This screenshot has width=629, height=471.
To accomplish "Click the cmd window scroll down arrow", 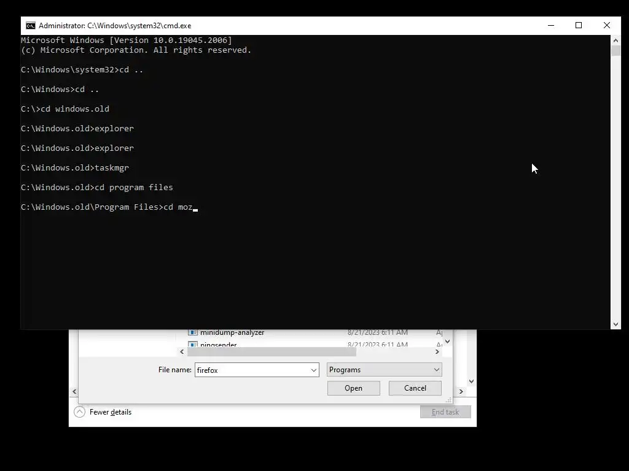I will click(x=615, y=324).
